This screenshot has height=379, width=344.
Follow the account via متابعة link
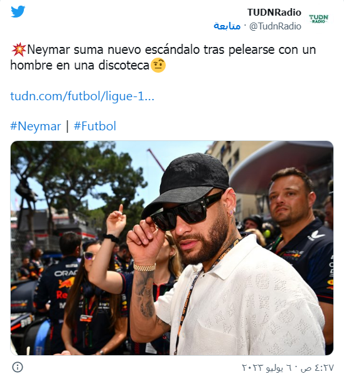pos(227,26)
